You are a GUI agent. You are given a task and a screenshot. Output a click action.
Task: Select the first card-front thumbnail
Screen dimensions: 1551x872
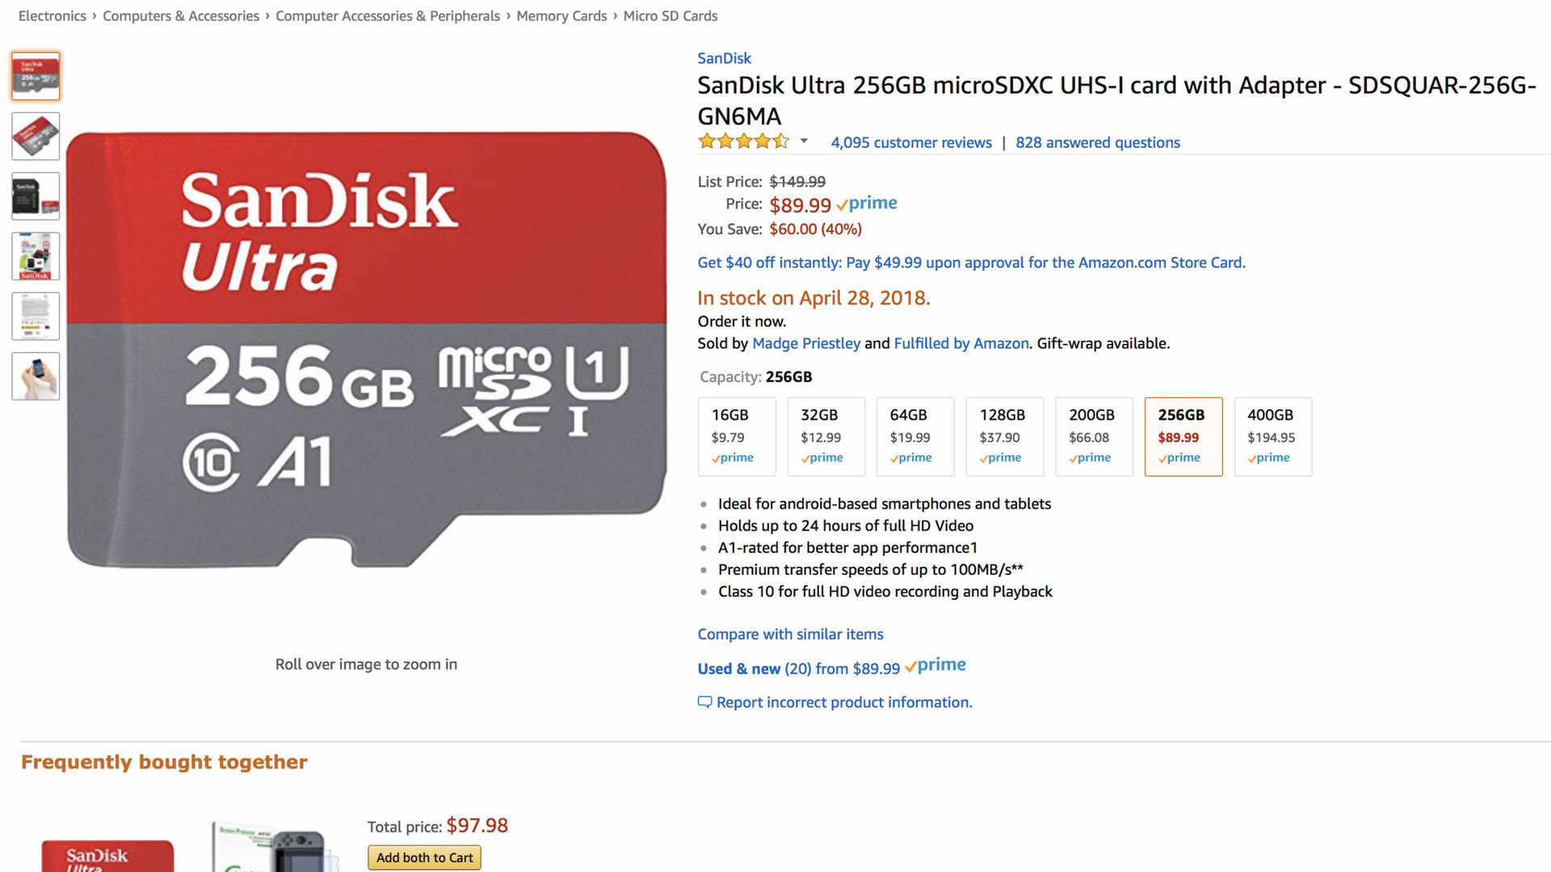[36, 77]
